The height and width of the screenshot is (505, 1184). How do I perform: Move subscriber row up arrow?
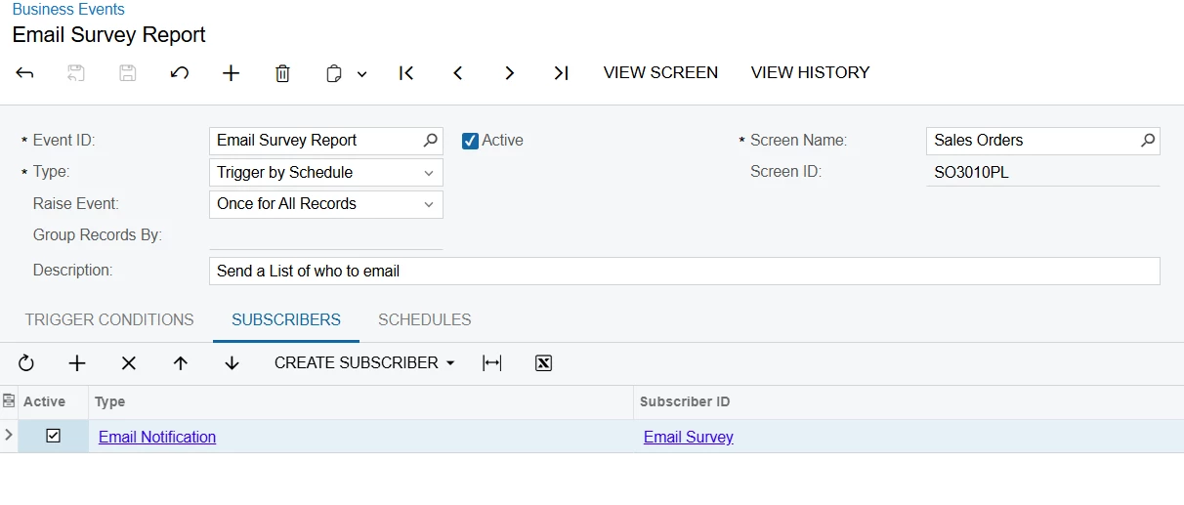180,363
